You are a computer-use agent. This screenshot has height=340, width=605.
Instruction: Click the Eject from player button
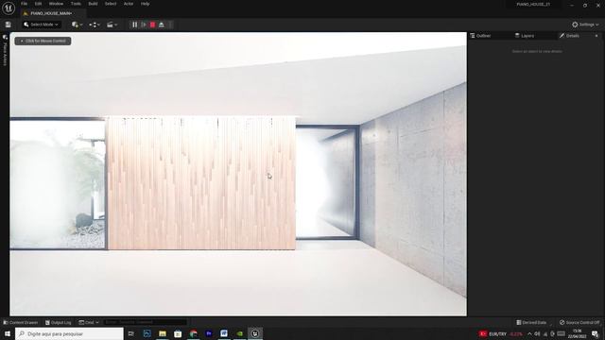click(162, 25)
